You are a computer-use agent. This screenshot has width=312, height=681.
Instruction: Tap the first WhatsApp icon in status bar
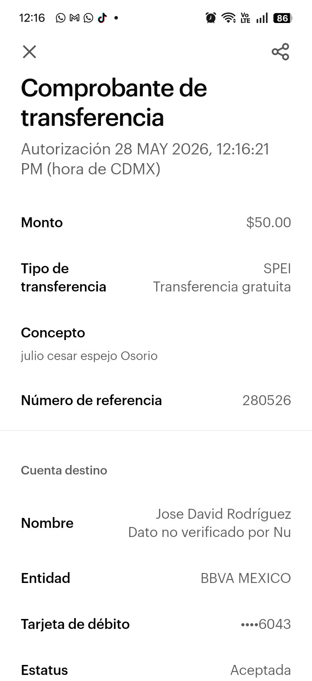61,18
